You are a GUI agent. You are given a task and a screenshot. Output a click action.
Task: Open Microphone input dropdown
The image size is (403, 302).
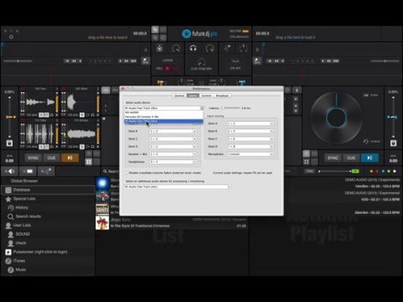(x=250, y=154)
